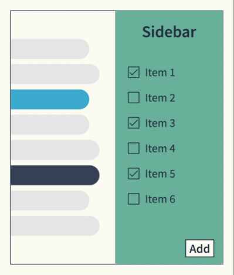Screen dimensions: 234x275
Task: Click the Item 6 label text
Action: point(160,199)
